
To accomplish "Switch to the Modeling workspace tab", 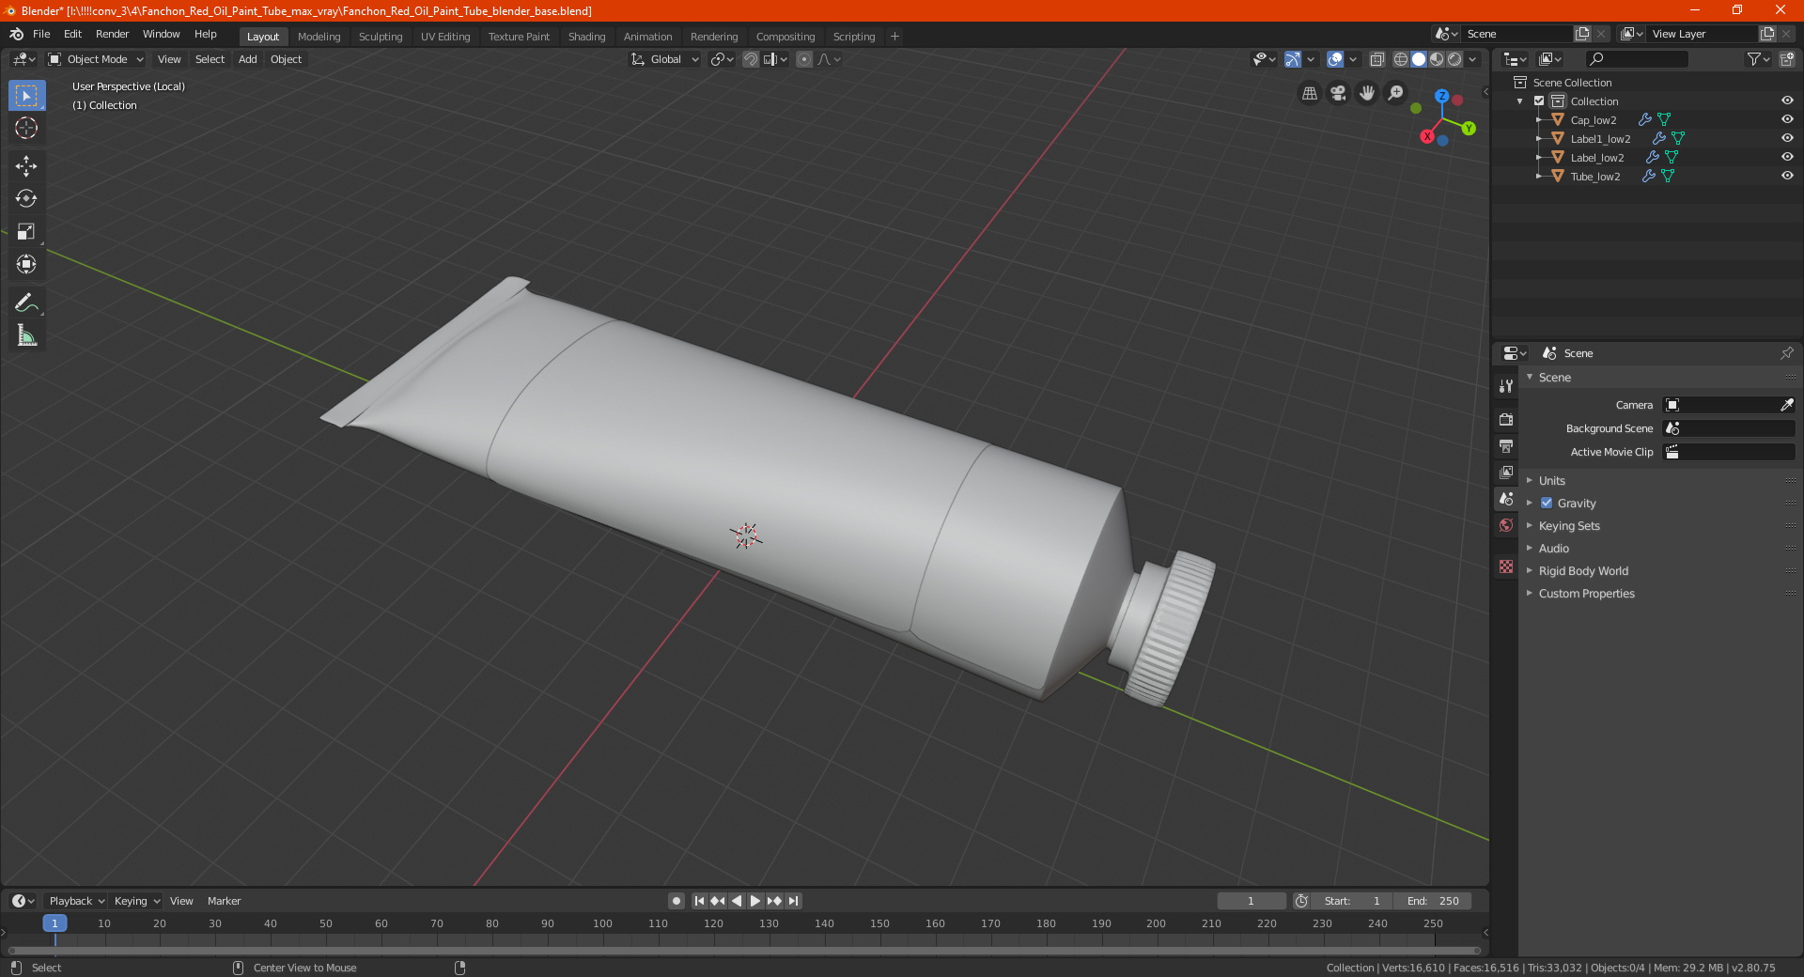I will pos(319,37).
